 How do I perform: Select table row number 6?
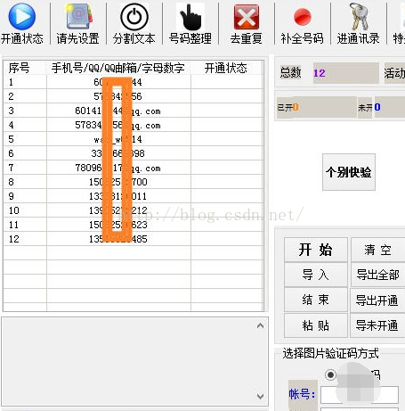134,153
